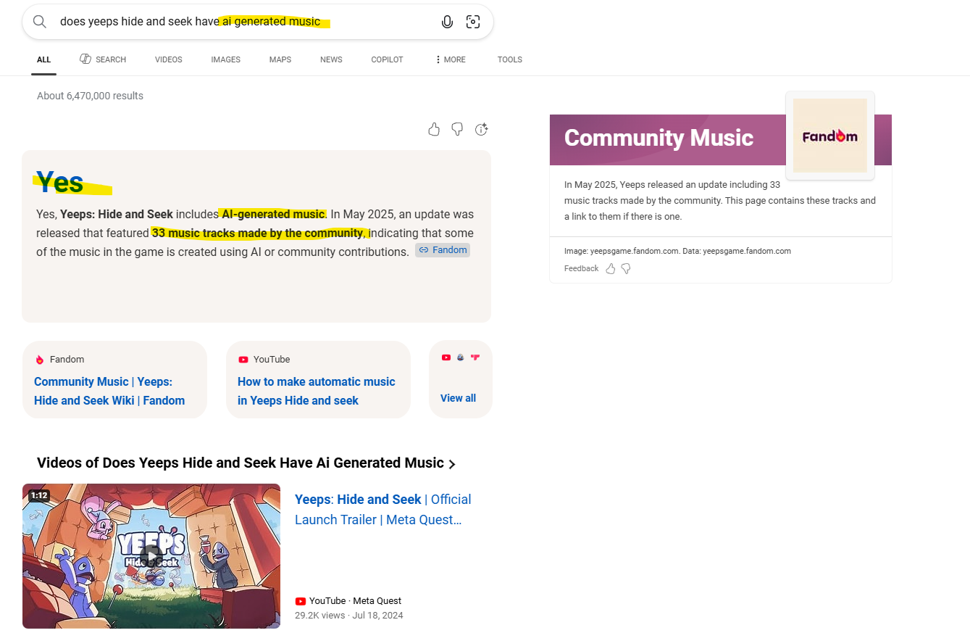The height and width of the screenshot is (633, 970).
Task: Open the Community Music Fandom Wiki source card
Action: (x=115, y=380)
